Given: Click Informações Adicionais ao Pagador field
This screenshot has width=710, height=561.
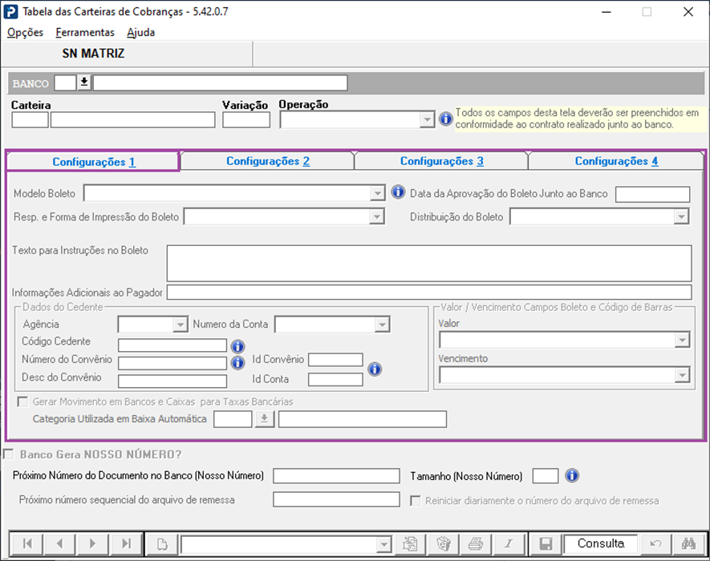Looking at the screenshot, I should (x=428, y=293).
